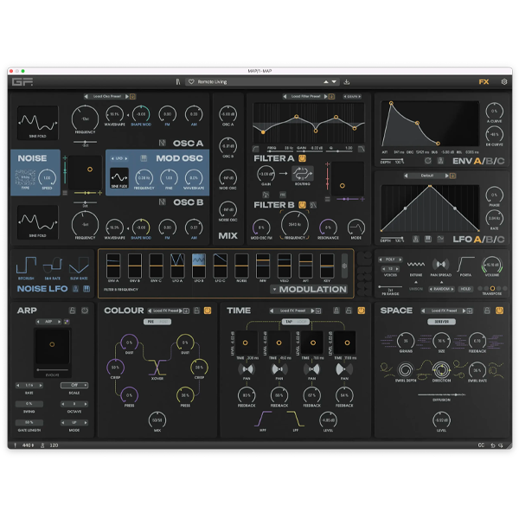Click the Sine Fold waveform display in OSC A
This screenshot has width=519, height=519.
[38, 119]
